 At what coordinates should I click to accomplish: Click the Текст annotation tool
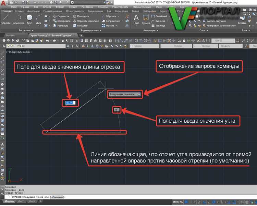click(x=136, y=19)
